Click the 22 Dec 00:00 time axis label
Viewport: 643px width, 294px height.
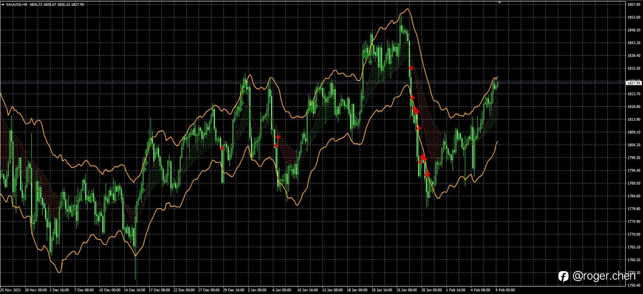click(184, 290)
